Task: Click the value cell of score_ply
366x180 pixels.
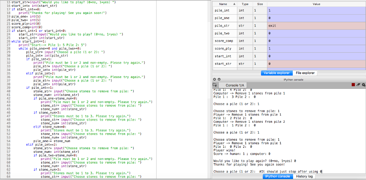Action: pyautogui.click(x=316, y=49)
